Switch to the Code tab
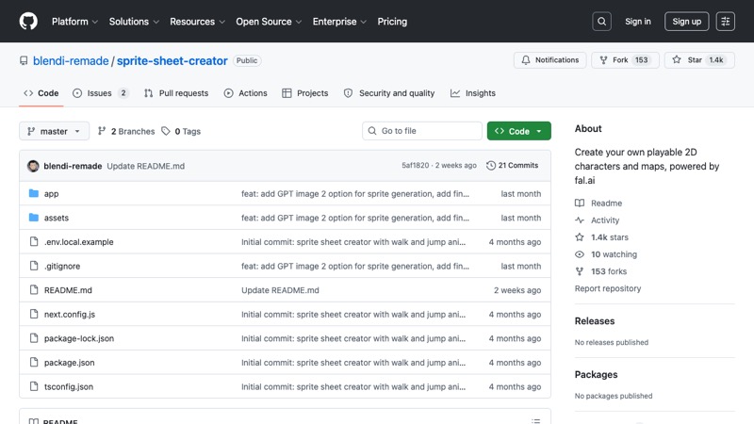The image size is (754, 424). click(x=41, y=93)
